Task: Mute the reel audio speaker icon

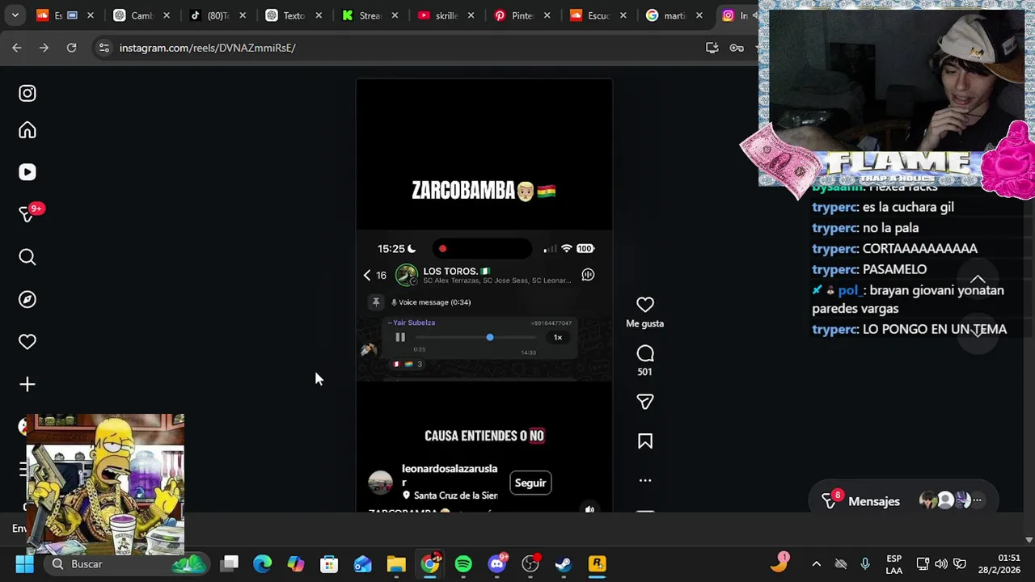Action: point(589,509)
